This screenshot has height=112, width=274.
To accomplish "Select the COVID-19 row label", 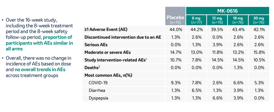I will [98, 83].
